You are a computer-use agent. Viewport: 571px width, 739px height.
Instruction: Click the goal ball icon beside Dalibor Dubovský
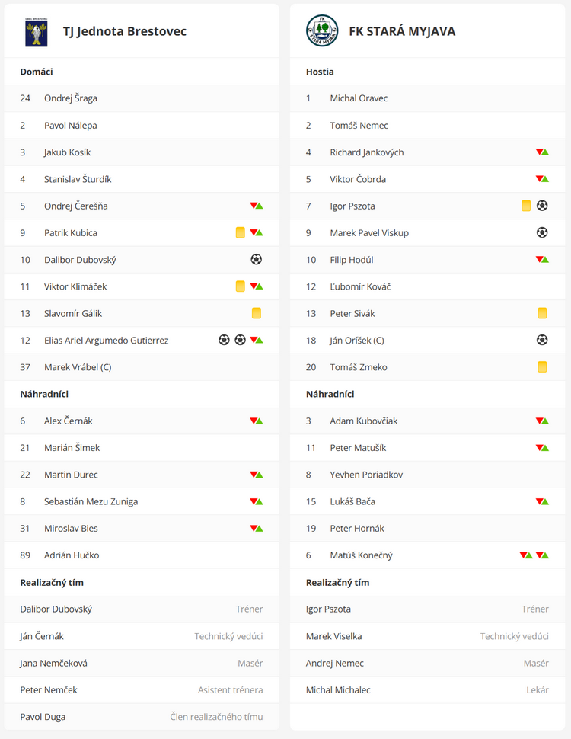[x=256, y=260]
